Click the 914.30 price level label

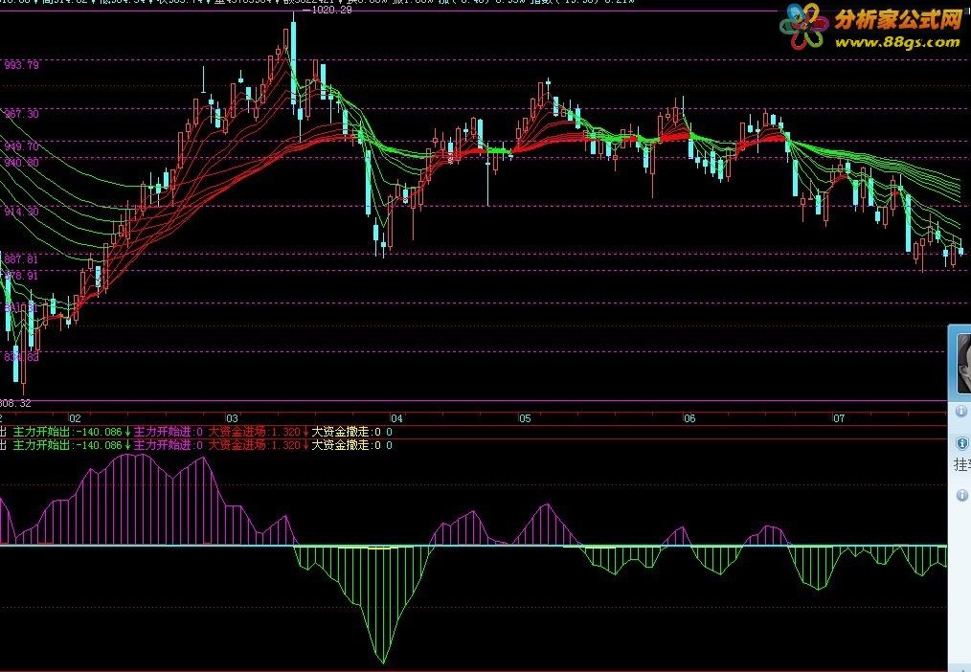[22, 212]
